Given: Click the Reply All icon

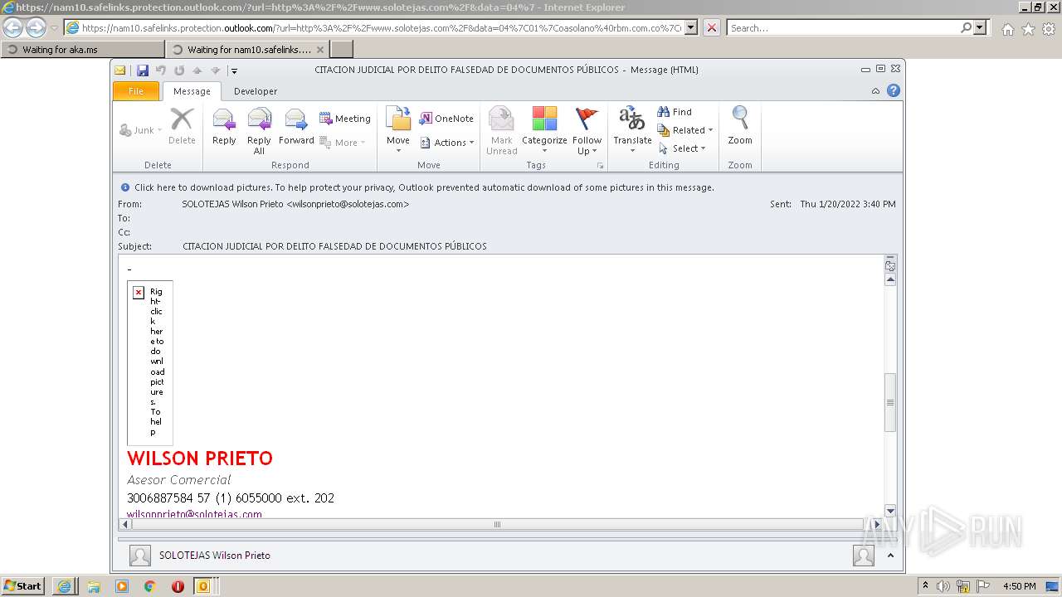Looking at the screenshot, I should tap(259, 131).
